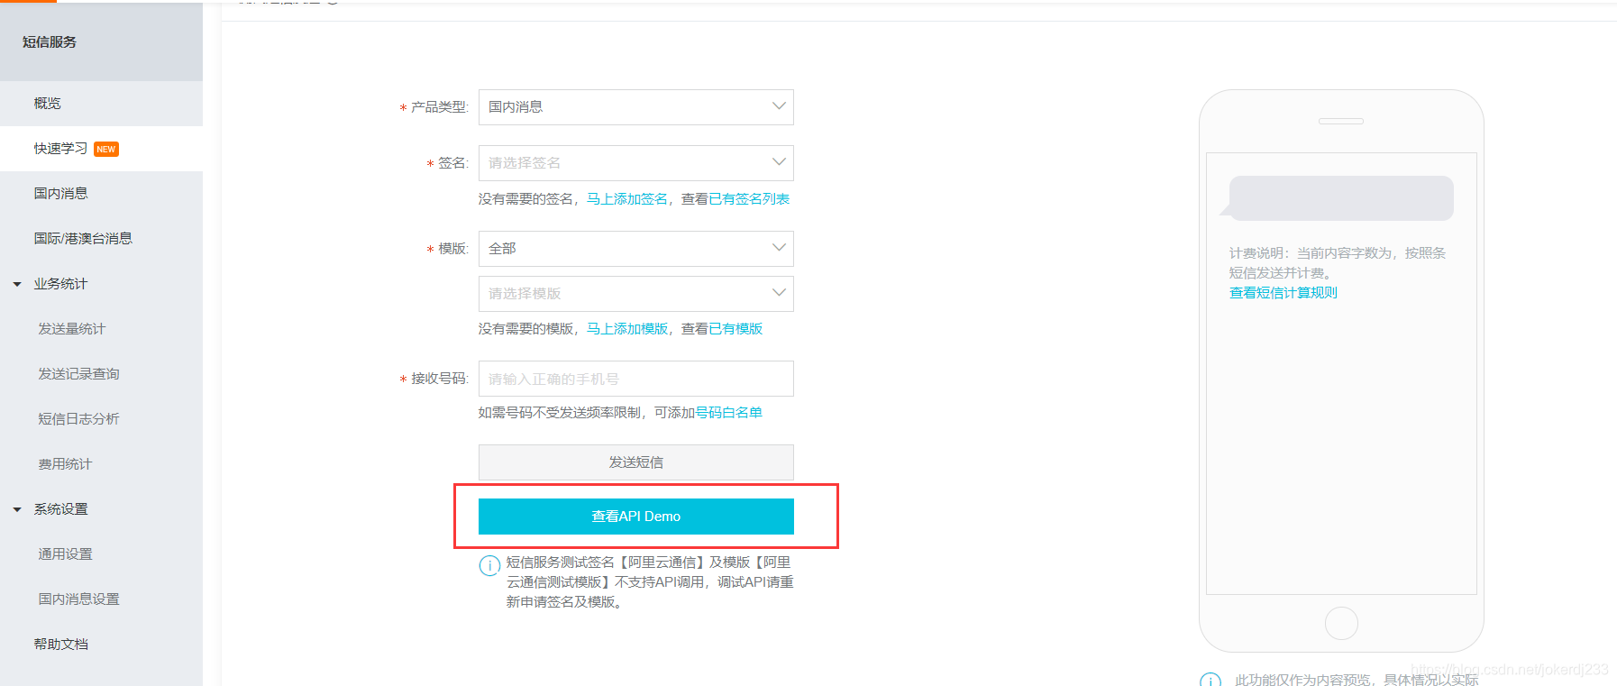
Task: Open the 请选择模版 dropdown
Action: pos(636,294)
